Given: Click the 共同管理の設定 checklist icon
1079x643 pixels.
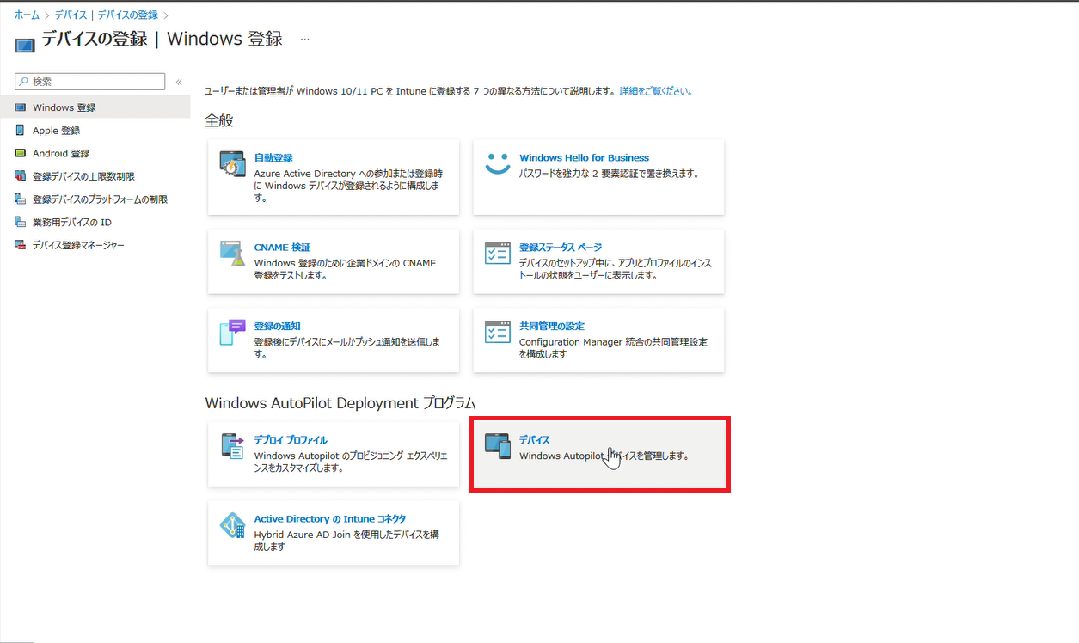Looking at the screenshot, I should pos(498,332).
